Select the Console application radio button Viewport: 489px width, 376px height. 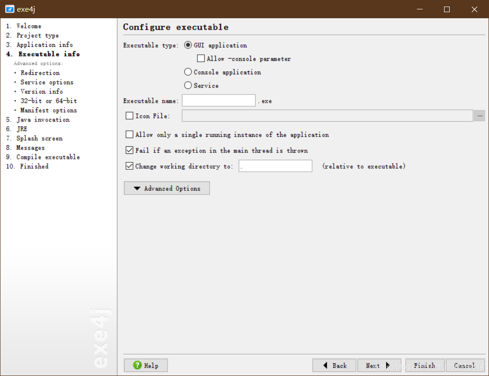pyautogui.click(x=188, y=72)
